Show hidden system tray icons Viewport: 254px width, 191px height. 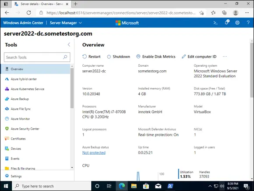point(210,186)
